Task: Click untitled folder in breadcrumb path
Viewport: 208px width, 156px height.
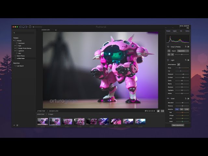Action: tap(41, 111)
